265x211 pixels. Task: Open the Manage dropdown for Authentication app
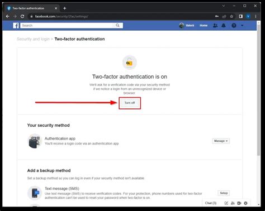pyautogui.click(x=221, y=141)
